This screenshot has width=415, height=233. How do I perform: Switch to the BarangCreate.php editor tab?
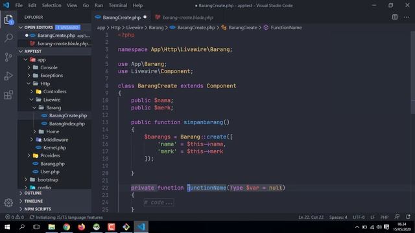click(x=121, y=17)
